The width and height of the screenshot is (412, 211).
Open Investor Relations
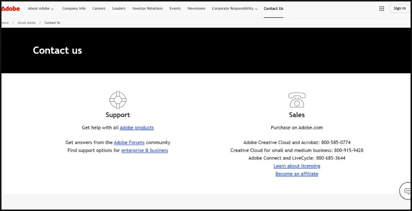[x=147, y=8]
